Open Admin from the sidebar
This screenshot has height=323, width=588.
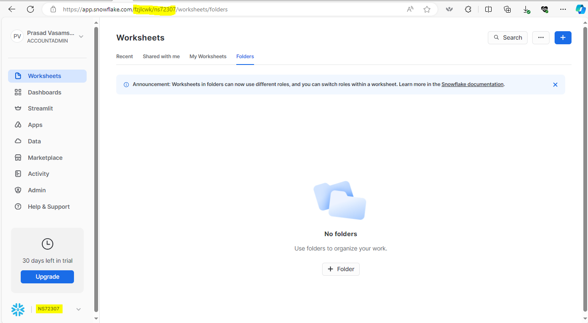47,190
